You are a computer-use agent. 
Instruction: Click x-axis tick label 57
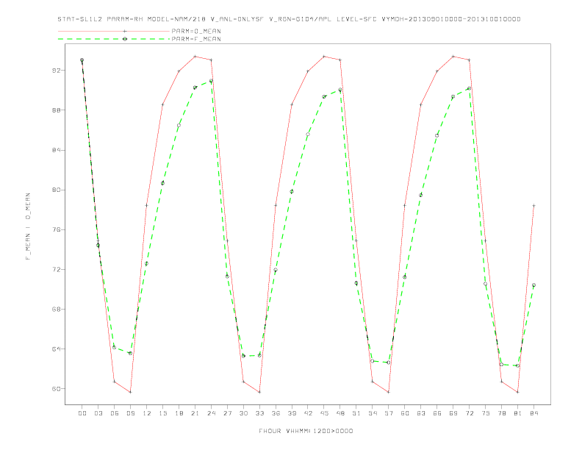click(389, 413)
